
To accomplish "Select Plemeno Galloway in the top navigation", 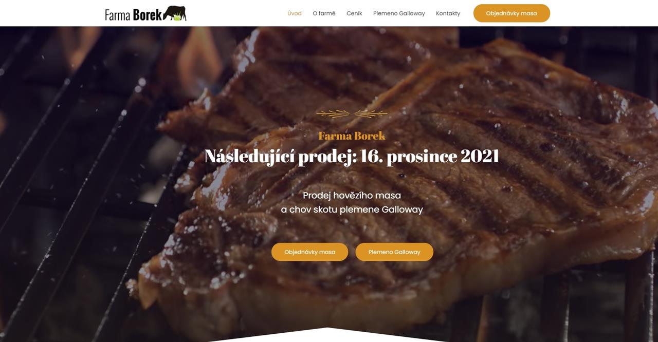I will pyautogui.click(x=399, y=13).
